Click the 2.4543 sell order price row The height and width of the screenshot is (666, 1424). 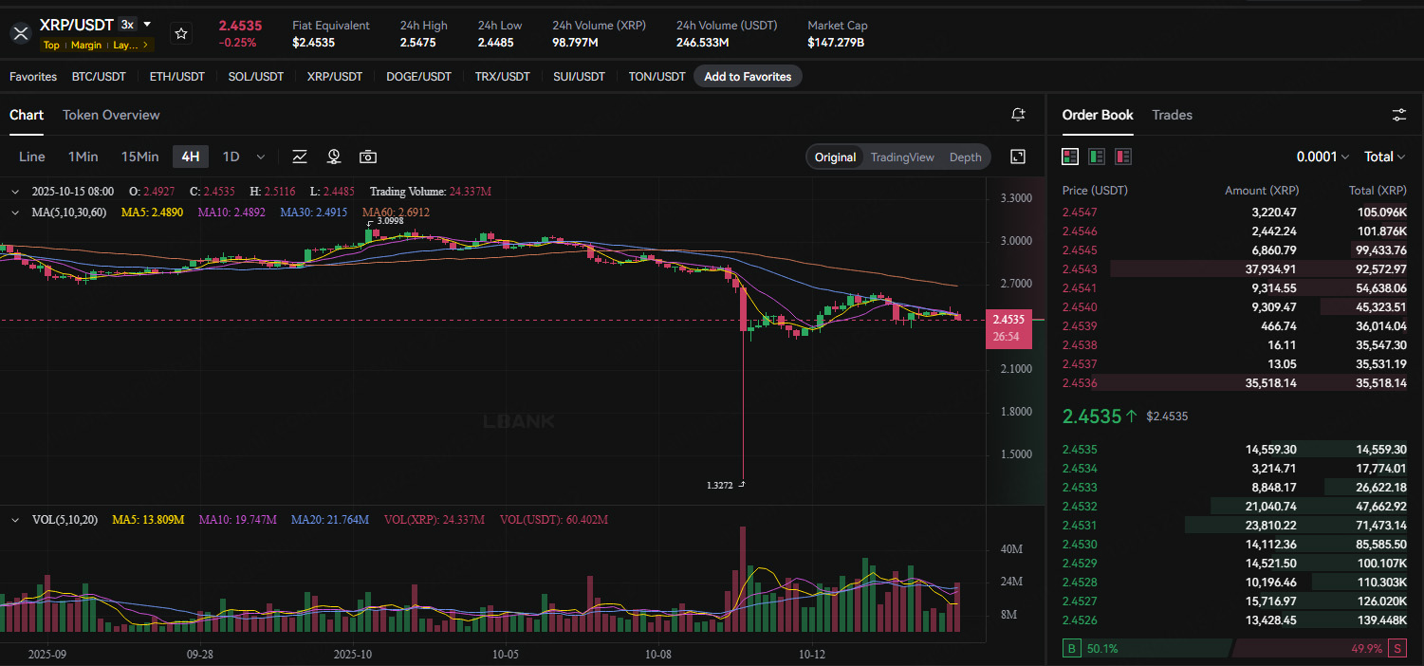click(x=1234, y=269)
